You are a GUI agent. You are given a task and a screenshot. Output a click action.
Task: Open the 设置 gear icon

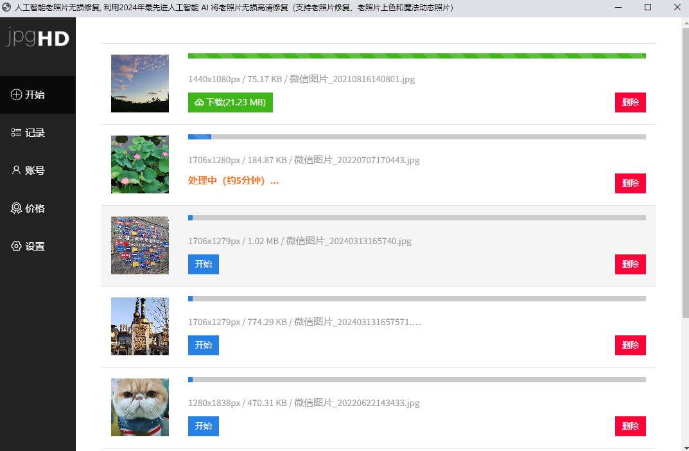[16, 246]
